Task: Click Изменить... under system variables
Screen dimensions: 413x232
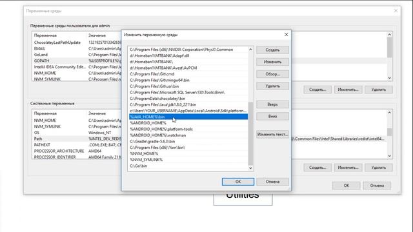Action: [x=348, y=168]
